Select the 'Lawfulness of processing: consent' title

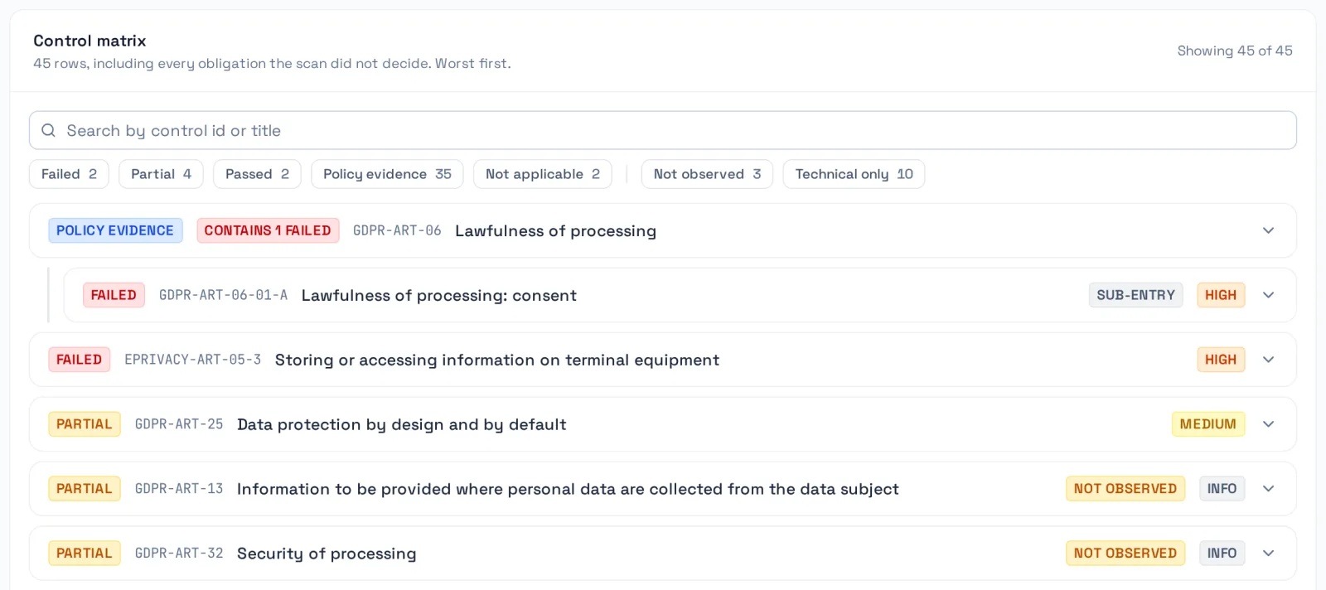point(439,295)
